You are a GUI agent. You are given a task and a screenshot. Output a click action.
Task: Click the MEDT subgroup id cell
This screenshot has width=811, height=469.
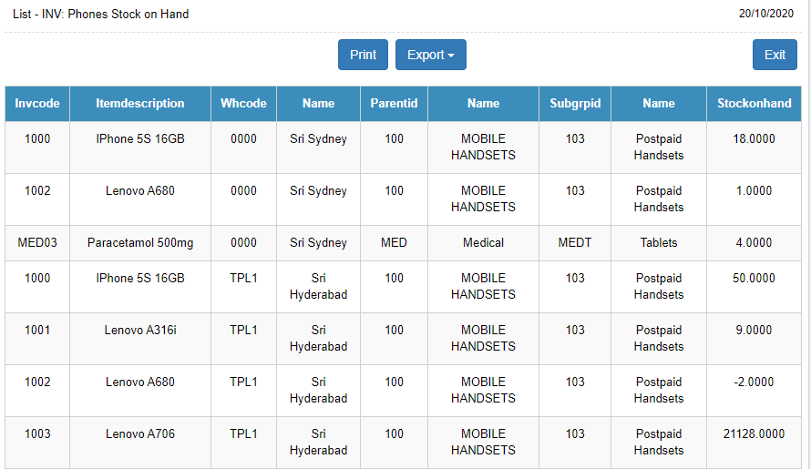575,243
